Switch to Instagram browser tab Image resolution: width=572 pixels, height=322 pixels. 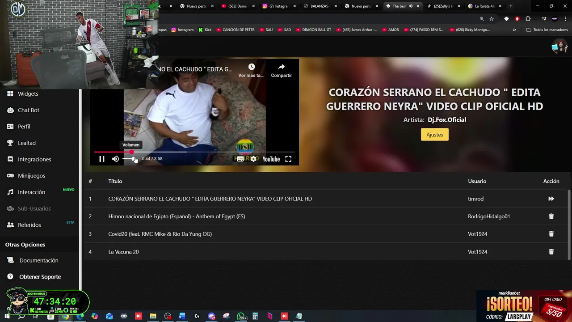(x=278, y=6)
